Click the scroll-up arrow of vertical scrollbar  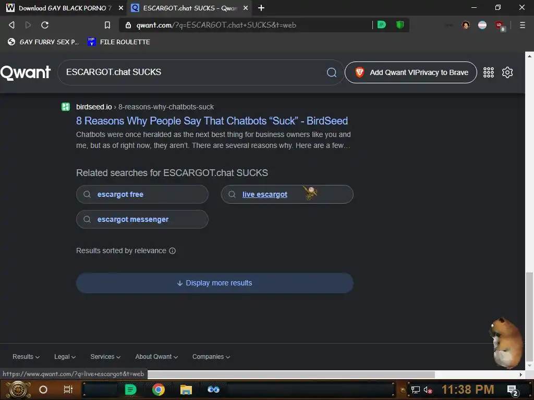tap(529, 56)
